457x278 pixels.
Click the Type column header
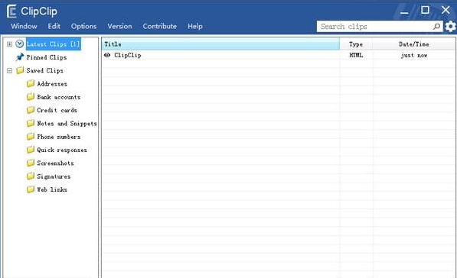(x=356, y=44)
